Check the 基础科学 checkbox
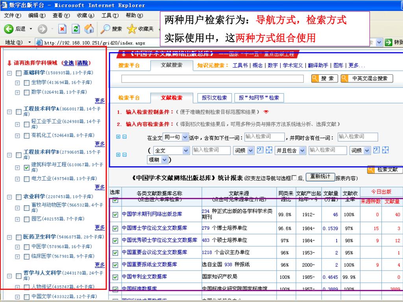 point(18,73)
